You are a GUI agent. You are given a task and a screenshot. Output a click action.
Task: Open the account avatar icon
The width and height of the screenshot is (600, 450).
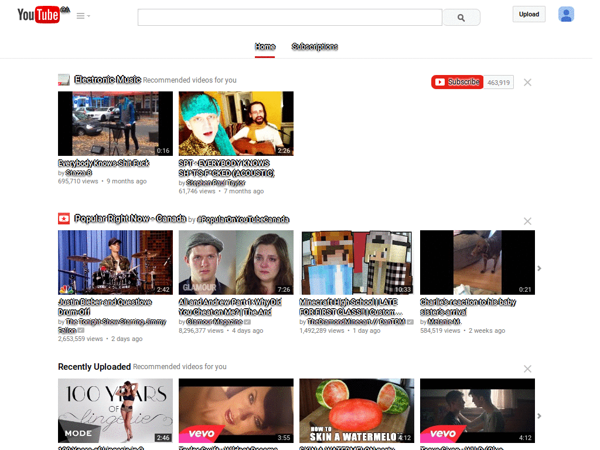coord(566,15)
